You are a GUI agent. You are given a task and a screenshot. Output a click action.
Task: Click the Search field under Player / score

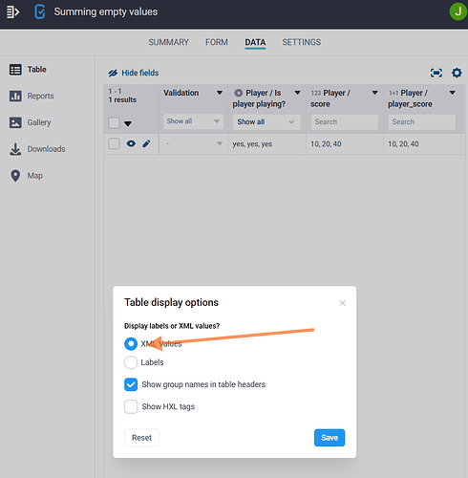click(x=345, y=122)
